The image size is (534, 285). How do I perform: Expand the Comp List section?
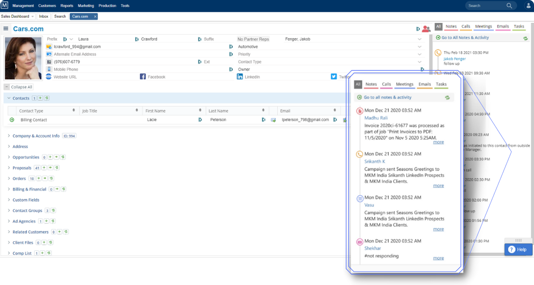coord(9,253)
